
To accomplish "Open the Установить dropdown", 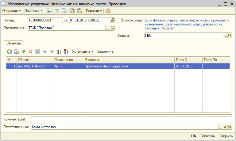I will tap(83, 51).
